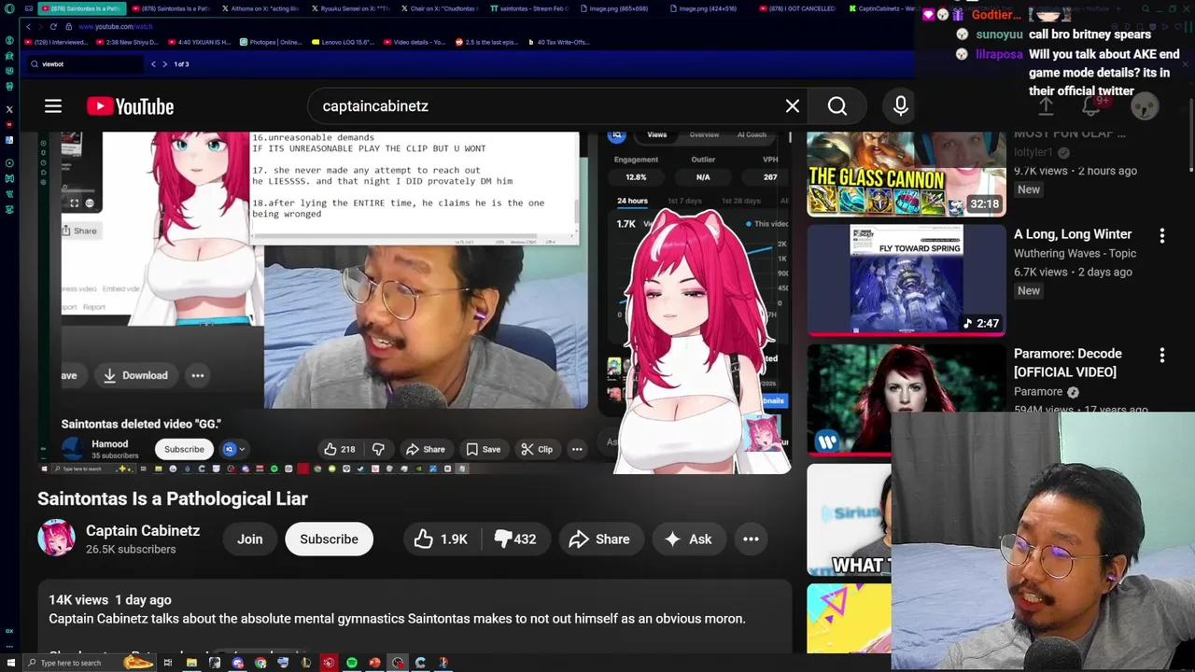Open the Captain Cabinetz channel name link
The height and width of the screenshot is (672, 1195).
tap(143, 530)
